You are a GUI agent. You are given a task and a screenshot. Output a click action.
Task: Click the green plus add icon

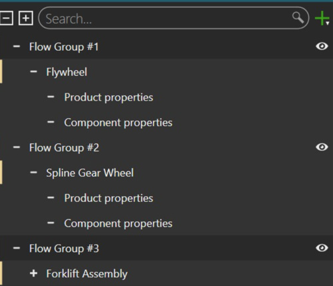[x=321, y=18]
